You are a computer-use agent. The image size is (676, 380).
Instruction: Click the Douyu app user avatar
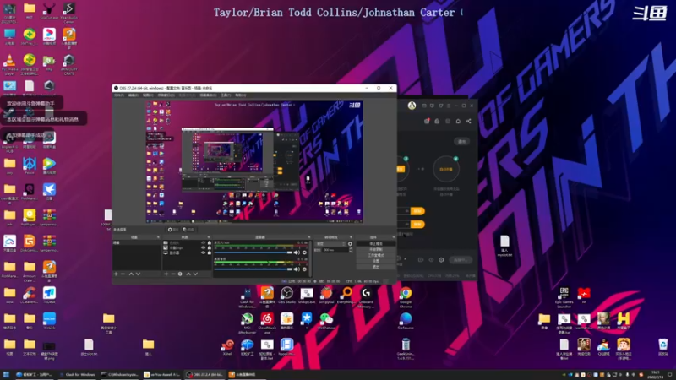pos(412,106)
